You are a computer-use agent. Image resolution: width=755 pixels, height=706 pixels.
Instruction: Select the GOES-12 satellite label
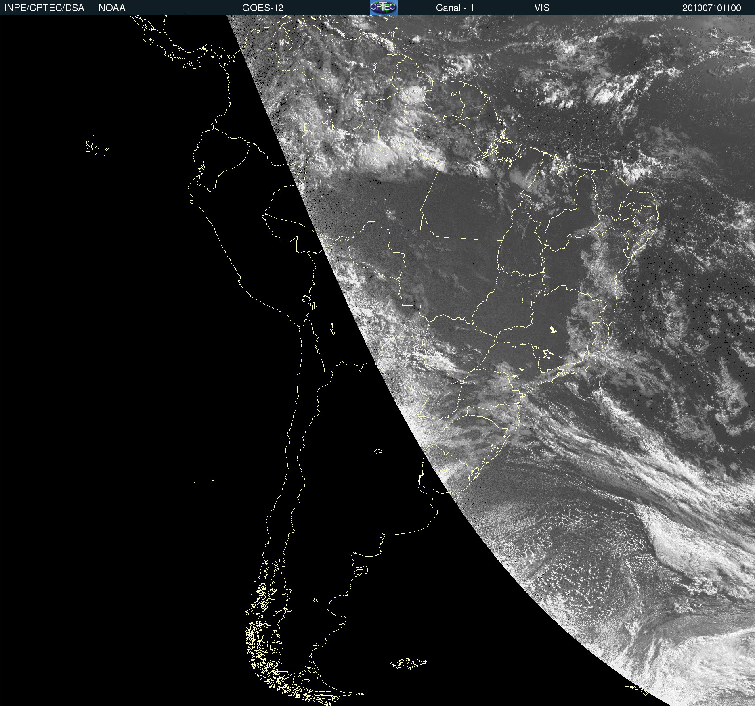tap(263, 8)
